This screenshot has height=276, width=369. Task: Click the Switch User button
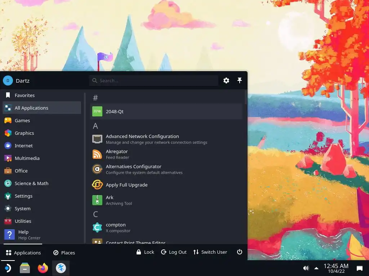point(210,252)
